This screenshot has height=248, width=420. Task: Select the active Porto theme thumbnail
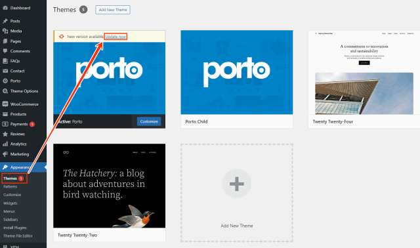(x=110, y=78)
